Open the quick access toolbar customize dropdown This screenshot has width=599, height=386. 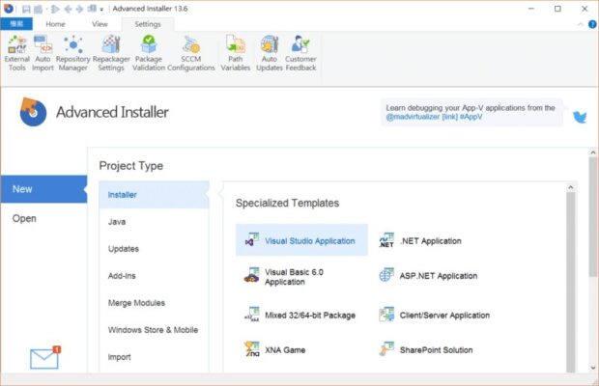pos(101,9)
